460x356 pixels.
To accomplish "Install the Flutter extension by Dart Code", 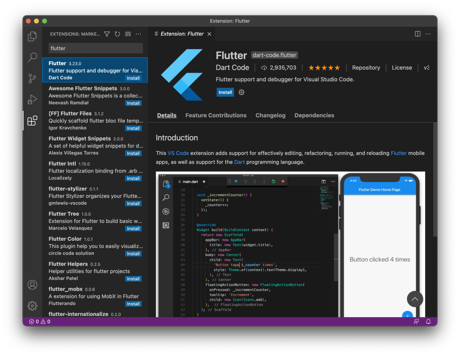I will [225, 92].
